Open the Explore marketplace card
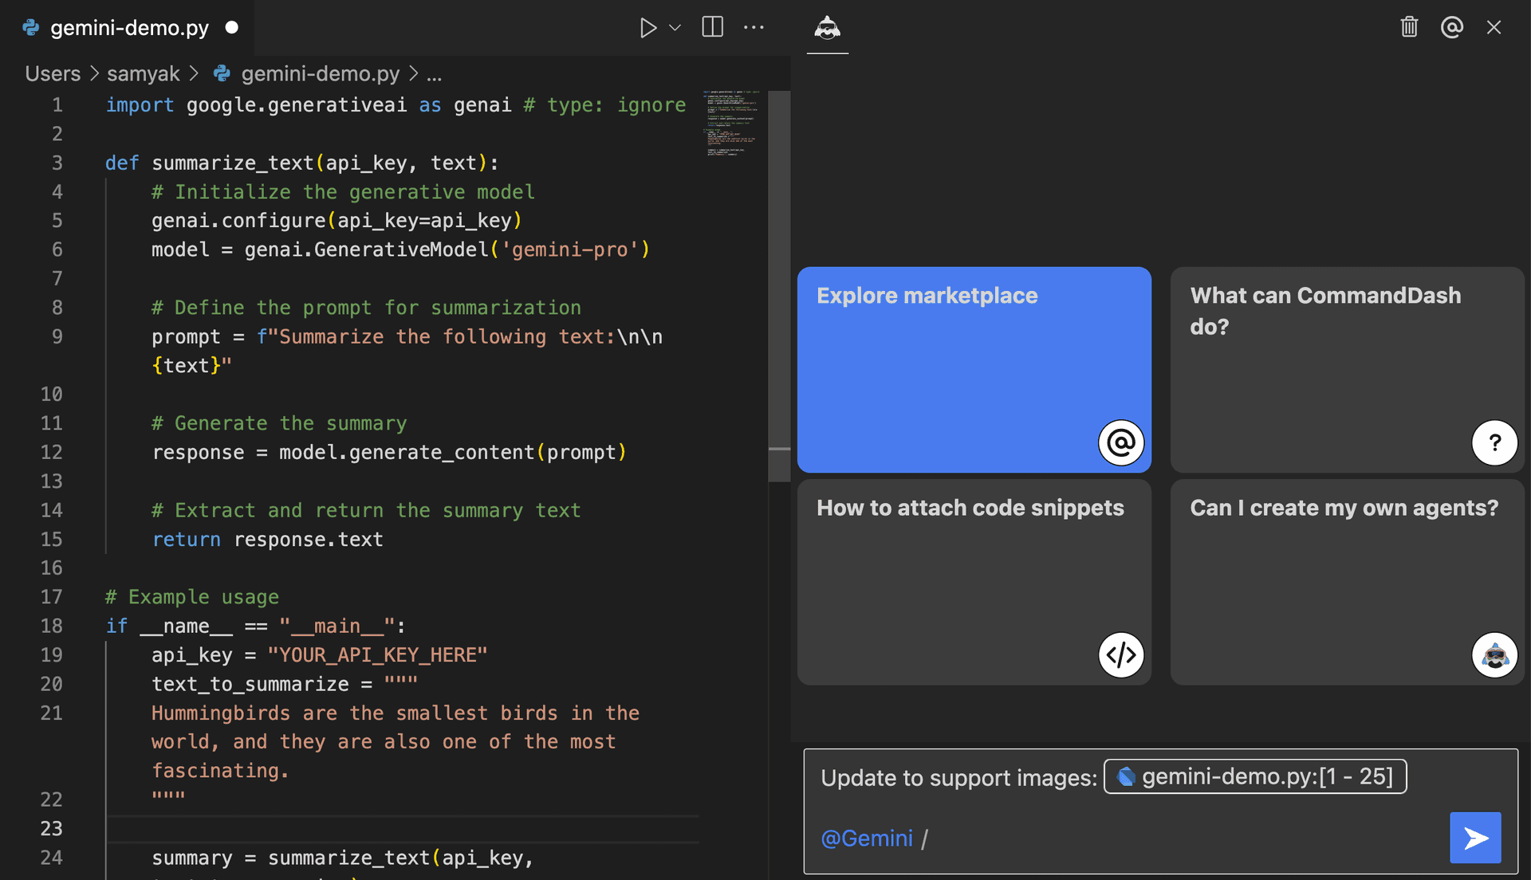Viewport: 1531px width, 880px height. pos(974,370)
